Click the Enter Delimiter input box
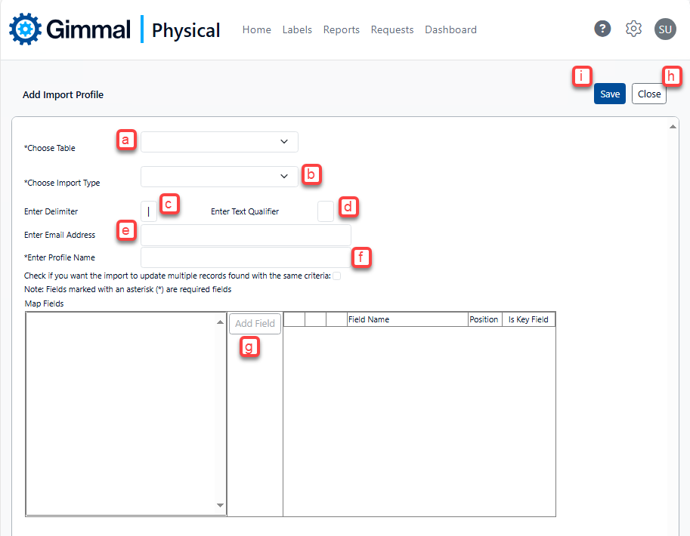 pos(149,212)
